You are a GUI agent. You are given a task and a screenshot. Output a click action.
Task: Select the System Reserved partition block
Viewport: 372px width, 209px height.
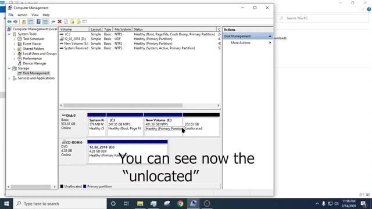pyautogui.click(x=96, y=125)
